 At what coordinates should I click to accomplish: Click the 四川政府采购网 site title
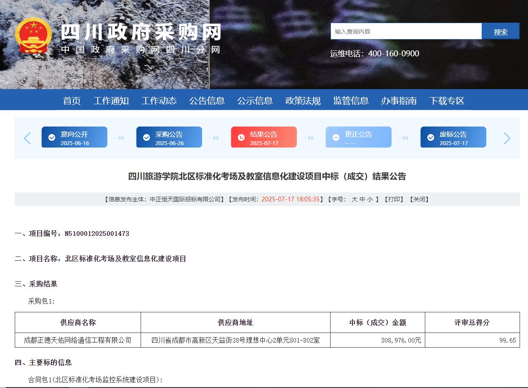[x=141, y=32]
